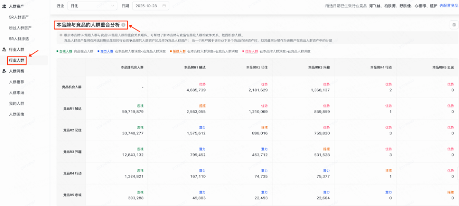Click the cell value 898,016
The image size is (459, 206).
click(260, 133)
